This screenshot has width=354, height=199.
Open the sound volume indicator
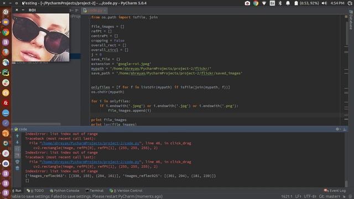pos(324,3)
